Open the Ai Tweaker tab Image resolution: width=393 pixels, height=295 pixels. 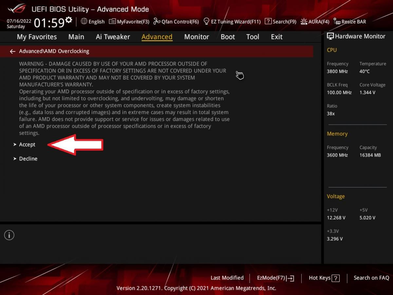[113, 37]
